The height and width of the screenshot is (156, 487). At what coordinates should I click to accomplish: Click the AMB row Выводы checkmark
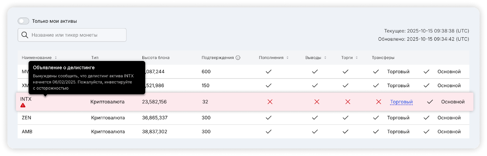point(315,132)
